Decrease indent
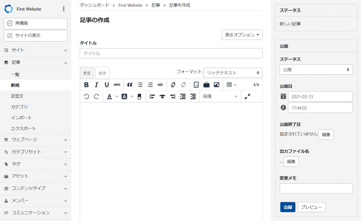 click(x=193, y=97)
